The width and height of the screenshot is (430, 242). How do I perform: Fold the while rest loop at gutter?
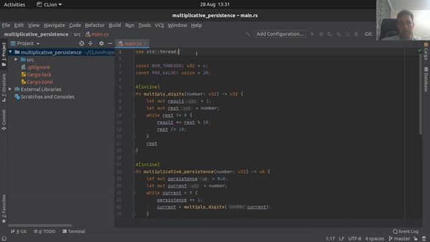click(134, 115)
